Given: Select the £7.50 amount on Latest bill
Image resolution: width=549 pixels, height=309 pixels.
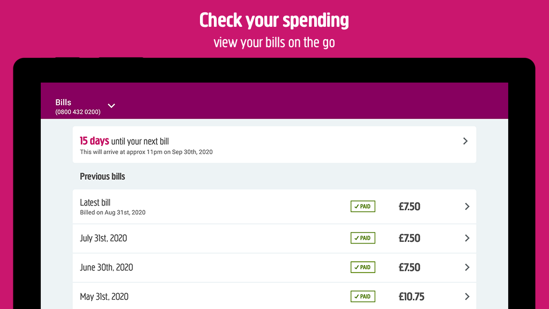Looking at the screenshot, I should click(409, 207).
